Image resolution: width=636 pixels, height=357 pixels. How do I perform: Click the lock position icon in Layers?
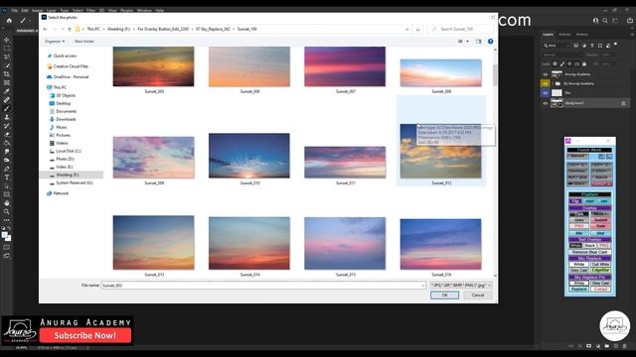pyautogui.click(x=569, y=63)
